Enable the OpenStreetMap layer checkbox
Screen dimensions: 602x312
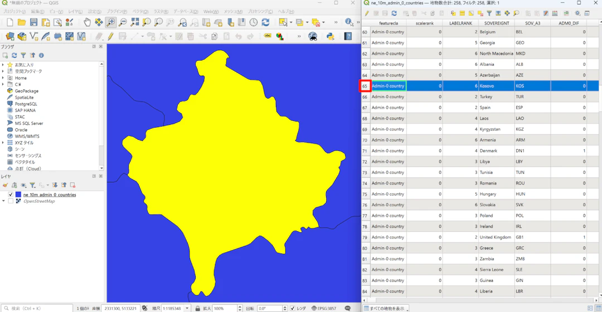click(x=11, y=201)
